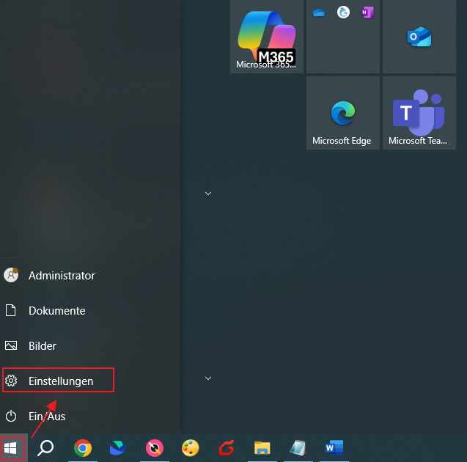Open Einstellungen settings

click(x=59, y=381)
